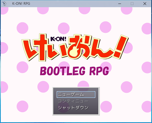Click the disabled maximize button in title bar
This screenshot has width=152, height=123.
(x=132, y=4)
